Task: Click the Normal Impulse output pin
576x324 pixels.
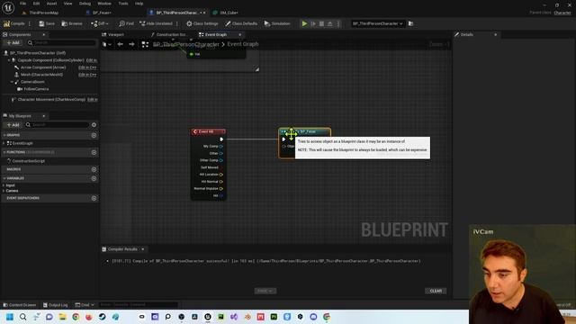Action: 221,188
